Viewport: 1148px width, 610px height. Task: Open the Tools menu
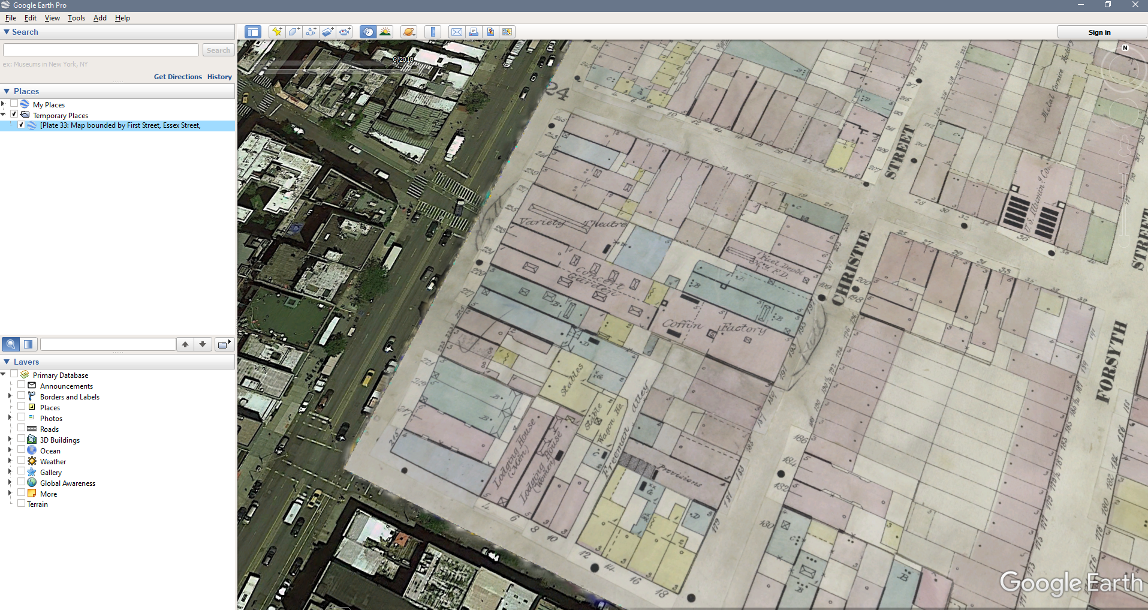[76, 18]
